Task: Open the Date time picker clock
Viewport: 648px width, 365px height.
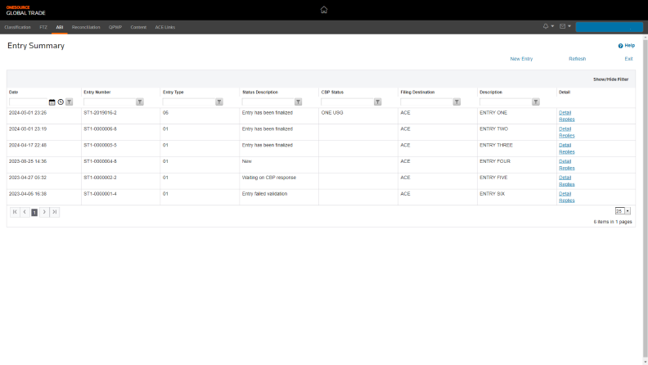Action: (x=61, y=102)
